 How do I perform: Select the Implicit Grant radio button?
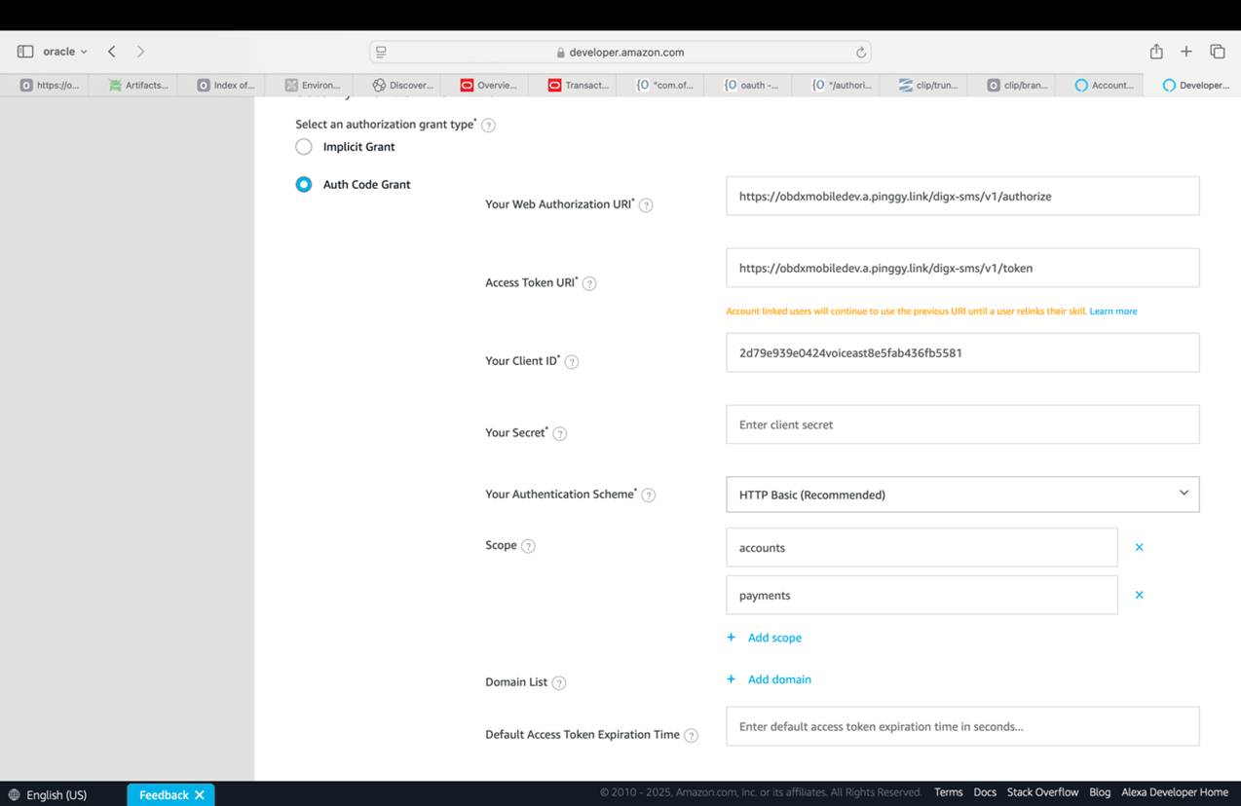point(304,147)
